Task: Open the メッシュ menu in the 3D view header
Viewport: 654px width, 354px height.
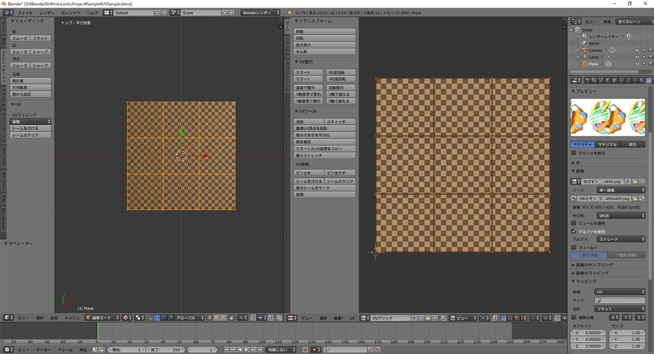Action: [x=72, y=318]
